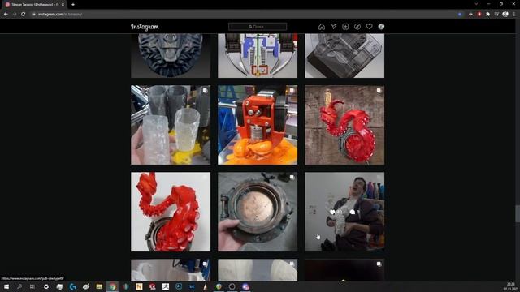Click the page vertical scrollbar thumb
The width and height of the screenshot is (520, 292).
(x=518, y=213)
